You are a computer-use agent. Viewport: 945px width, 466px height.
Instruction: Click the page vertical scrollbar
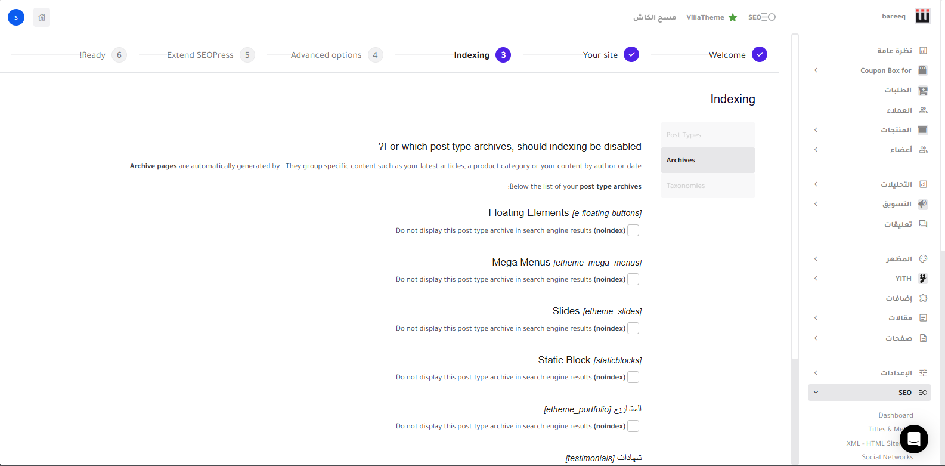(x=795, y=197)
